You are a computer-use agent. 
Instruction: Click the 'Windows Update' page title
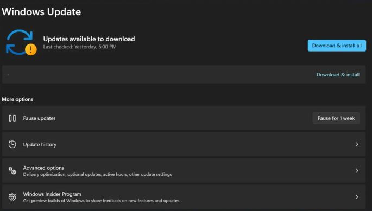click(41, 12)
